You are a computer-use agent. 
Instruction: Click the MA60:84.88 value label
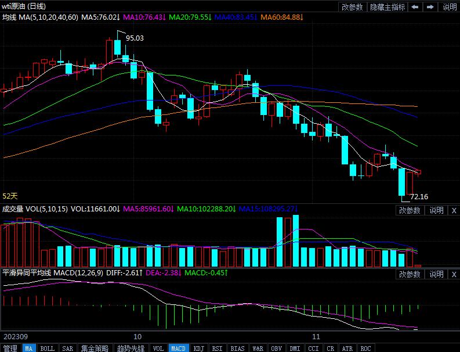coord(282,17)
